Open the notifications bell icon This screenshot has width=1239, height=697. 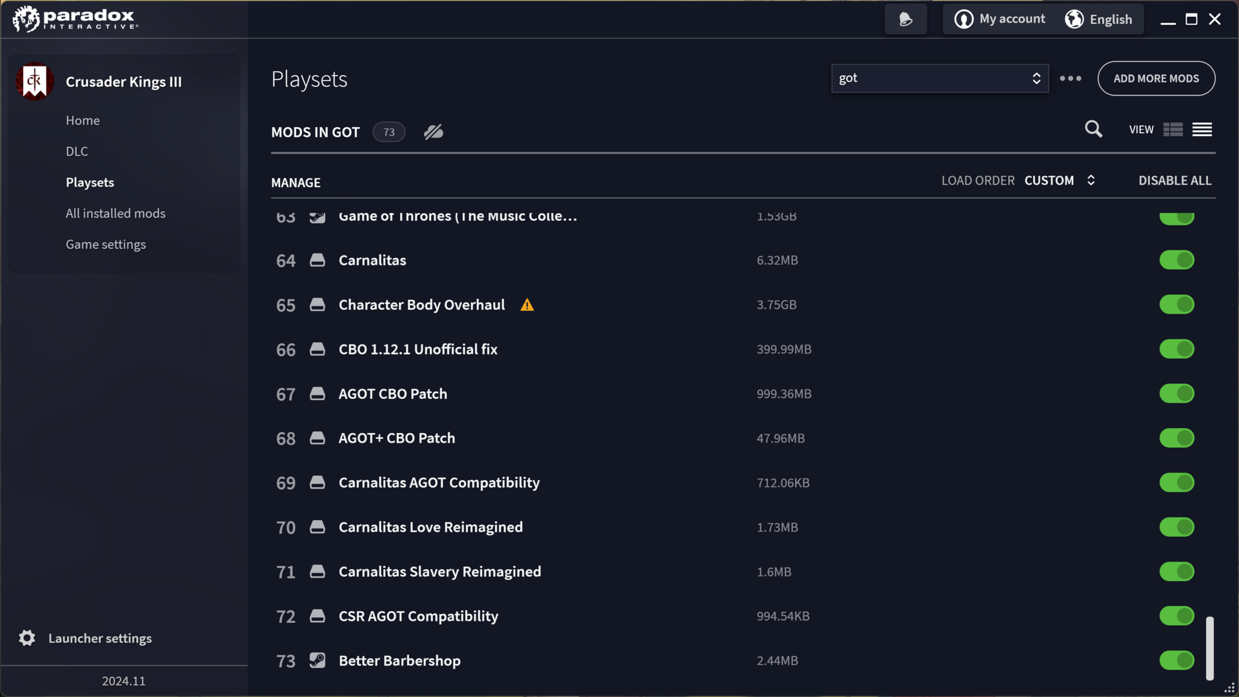[x=905, y=19]
